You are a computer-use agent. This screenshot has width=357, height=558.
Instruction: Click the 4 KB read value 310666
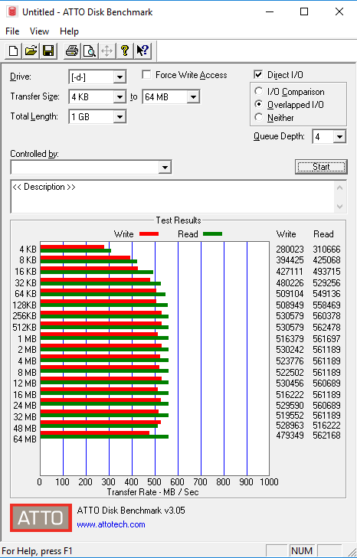(326, 250)
